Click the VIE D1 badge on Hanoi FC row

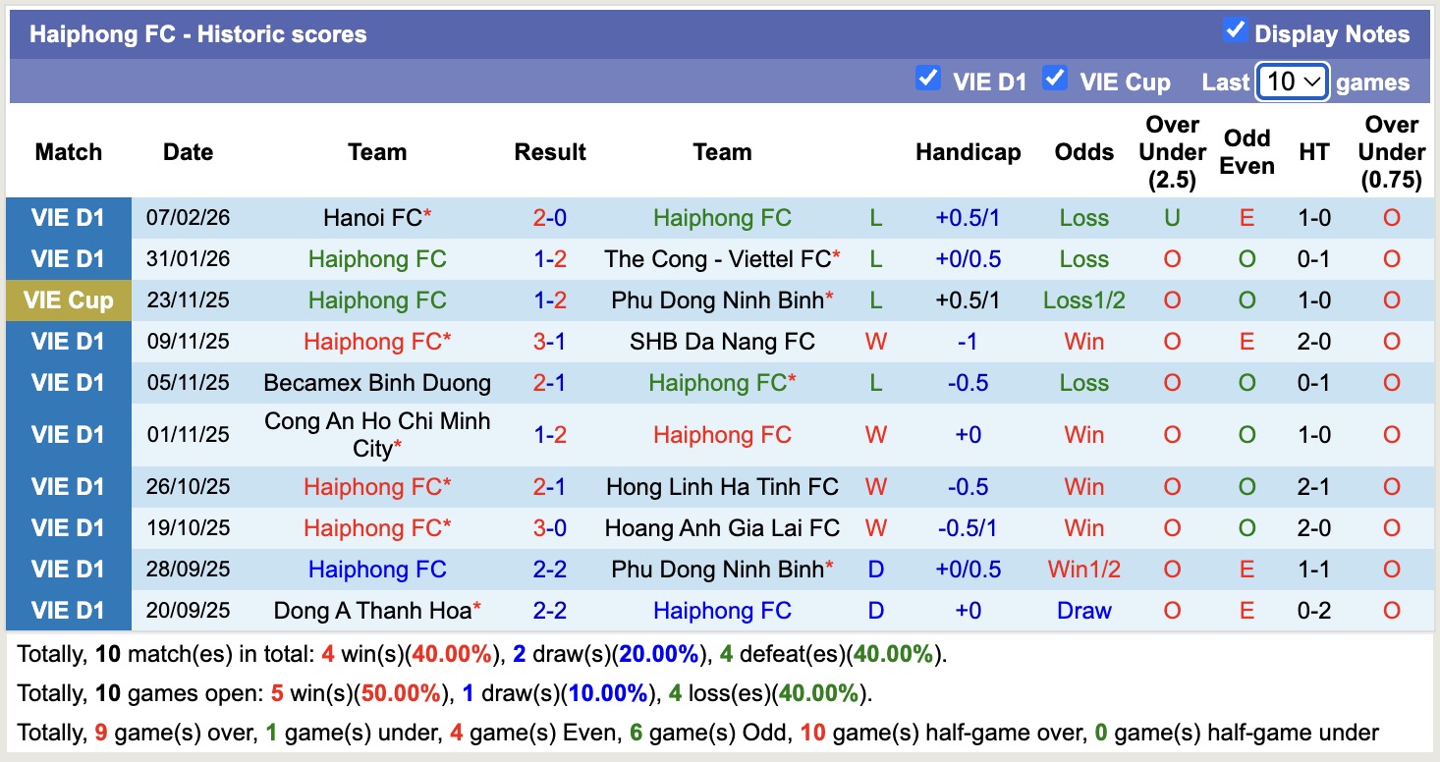[68, 218]
